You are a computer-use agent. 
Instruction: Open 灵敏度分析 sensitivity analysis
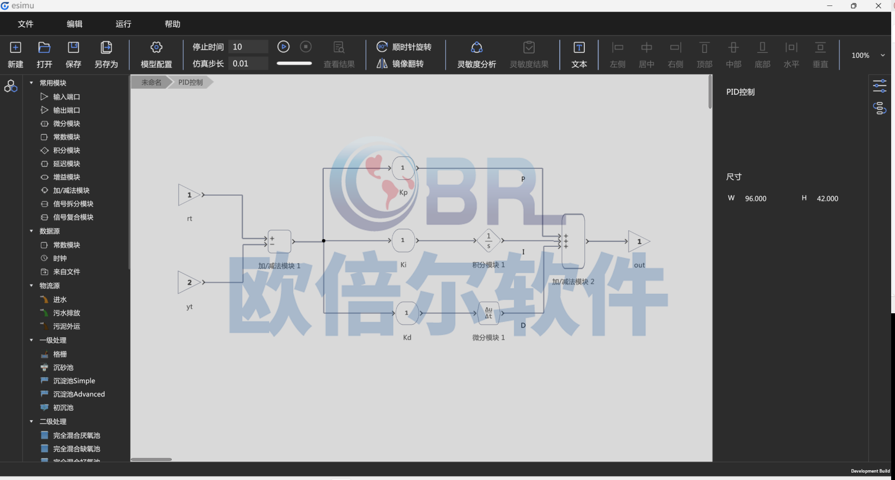(x=476, y=54)
